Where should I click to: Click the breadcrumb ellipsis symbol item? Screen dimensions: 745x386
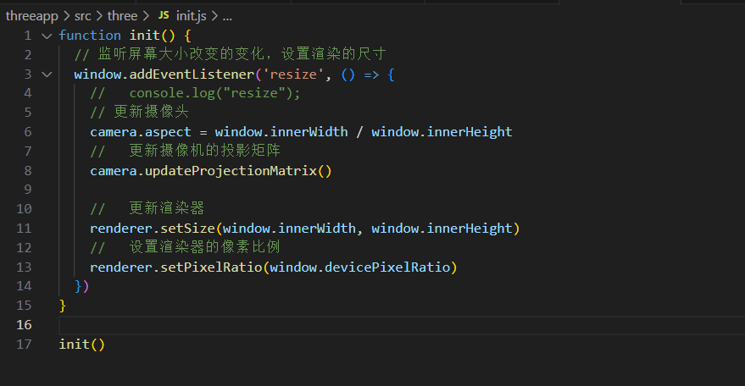pyautogui.click(x=228, y=17)
